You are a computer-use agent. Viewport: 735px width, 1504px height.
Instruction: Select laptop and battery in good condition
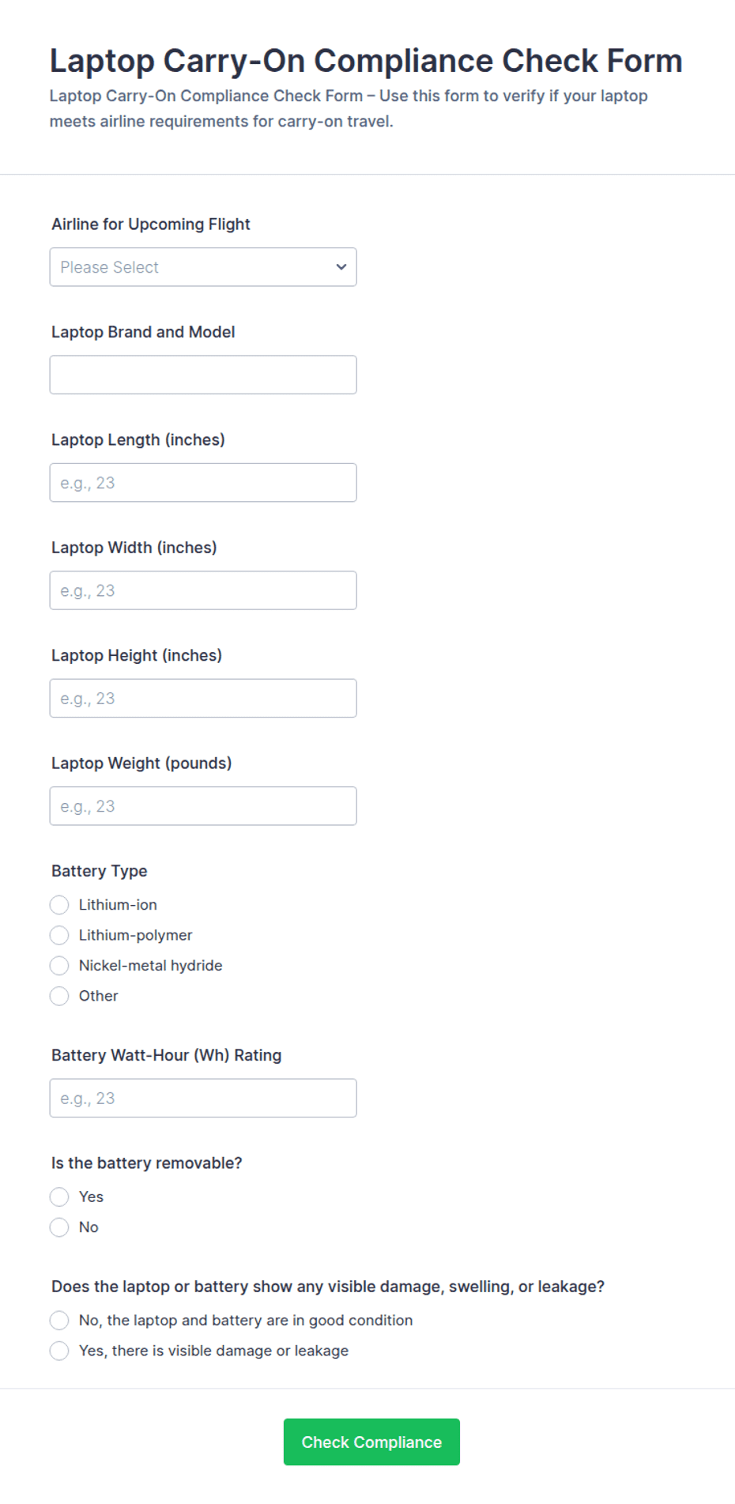59,1321
